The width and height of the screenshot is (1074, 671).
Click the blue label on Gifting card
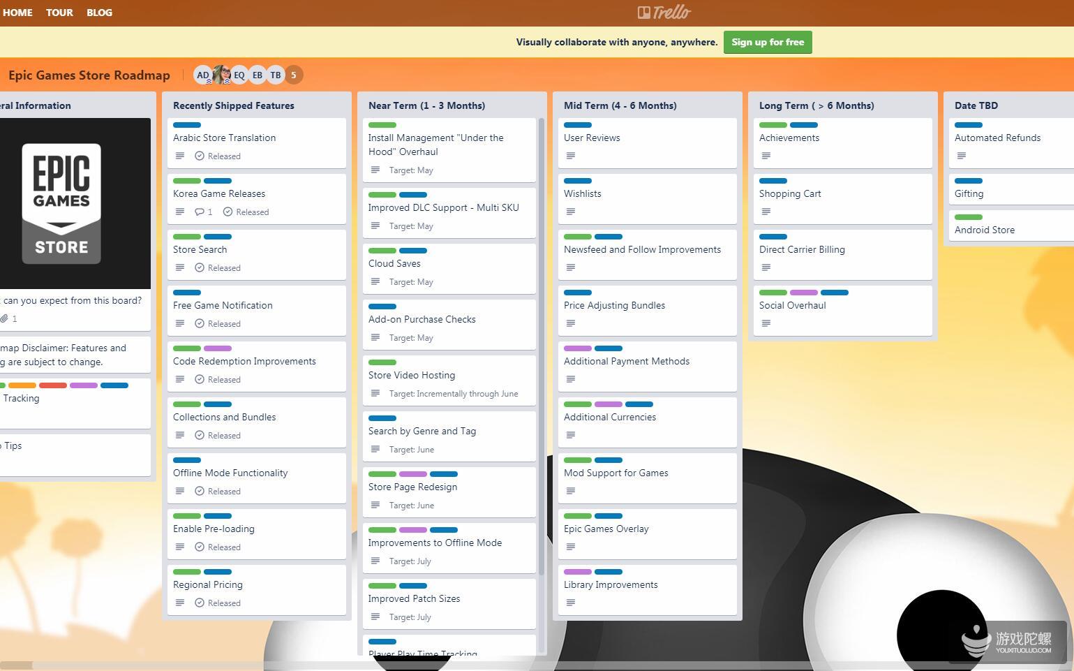(x=969, y=181)
